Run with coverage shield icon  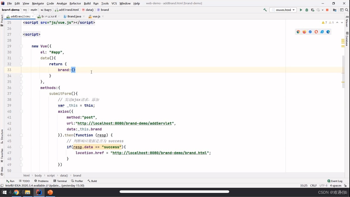click(313, 10)
